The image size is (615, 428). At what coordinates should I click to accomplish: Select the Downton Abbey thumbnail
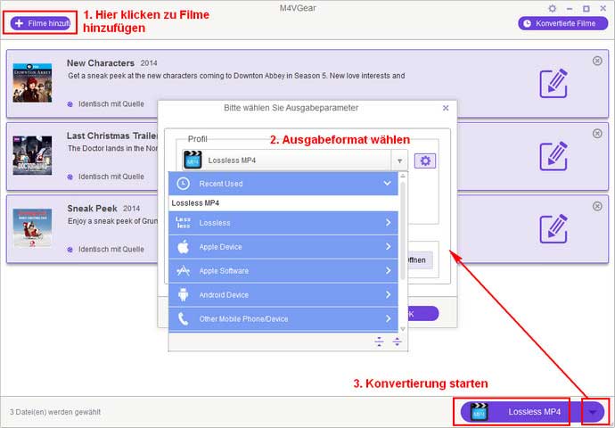32,83
